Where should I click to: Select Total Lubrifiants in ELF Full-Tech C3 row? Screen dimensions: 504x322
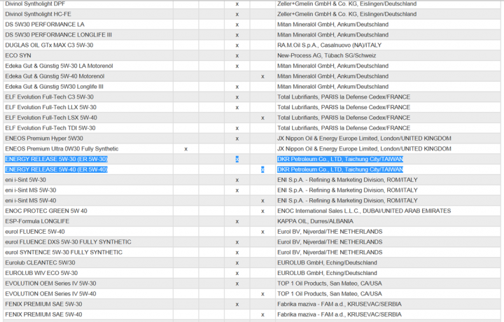point(344,97)
